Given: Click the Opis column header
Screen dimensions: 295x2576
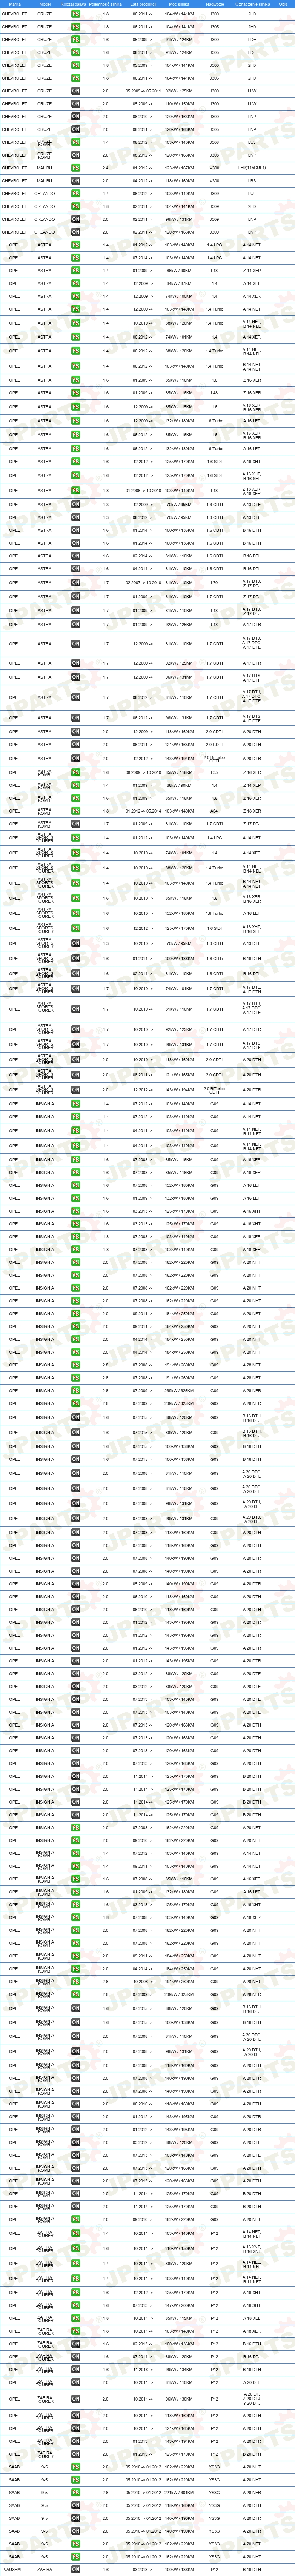Looking at the screenshot, I should 283,4.
